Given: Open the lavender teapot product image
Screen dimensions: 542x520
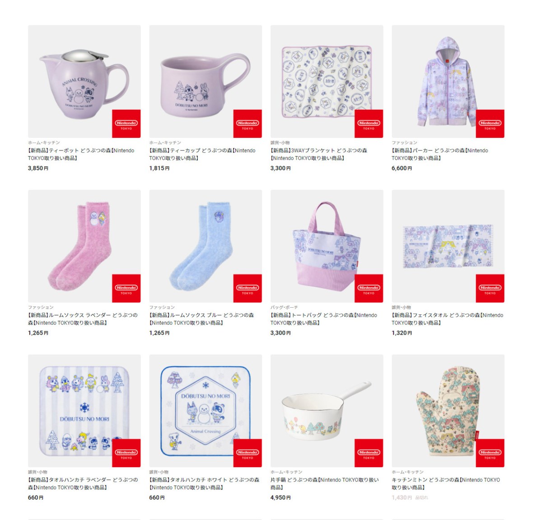Looking at the screenshot, I should [x=84, y=81].
